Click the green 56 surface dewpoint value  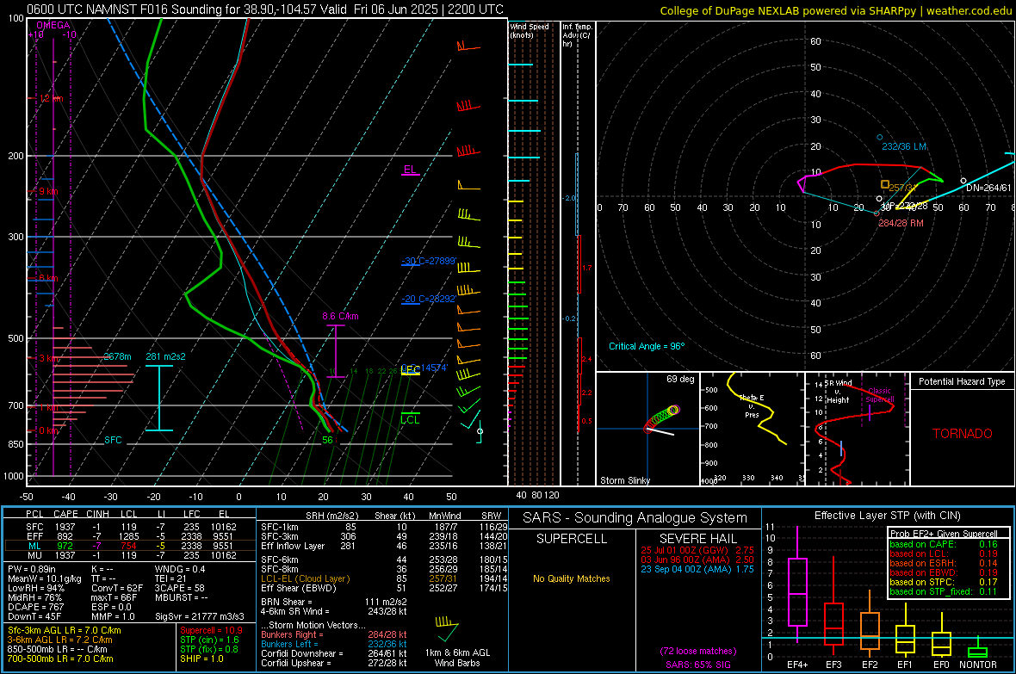(328, 440)
